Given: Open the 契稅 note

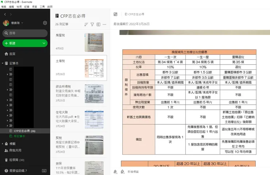Looking at the screenshot, I should coord(79,145).
